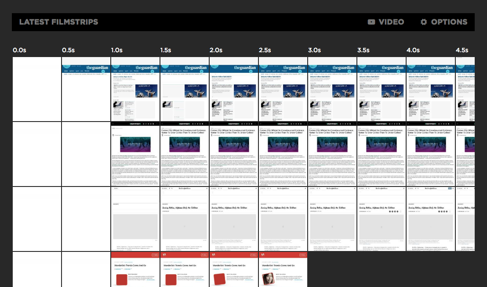The image size is (487, 287).
Task: Select the 1.5s time marker
Action: [166, 50]
